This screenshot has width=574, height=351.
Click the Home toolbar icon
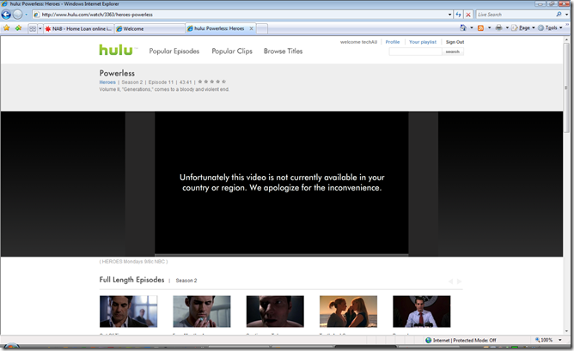click(x=463, y=27)
